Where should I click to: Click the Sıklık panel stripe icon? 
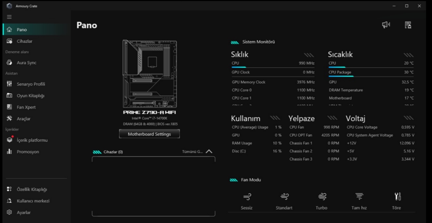point(309,55)
